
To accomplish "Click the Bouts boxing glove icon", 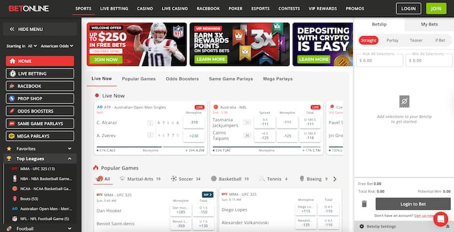I will pos(15,198).
